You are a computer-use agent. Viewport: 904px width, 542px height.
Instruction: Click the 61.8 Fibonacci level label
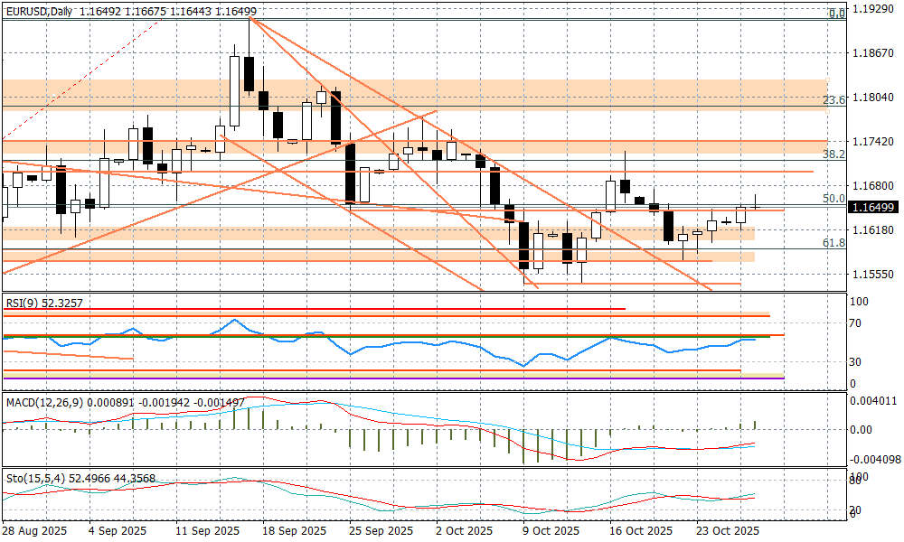pos(833,243)
